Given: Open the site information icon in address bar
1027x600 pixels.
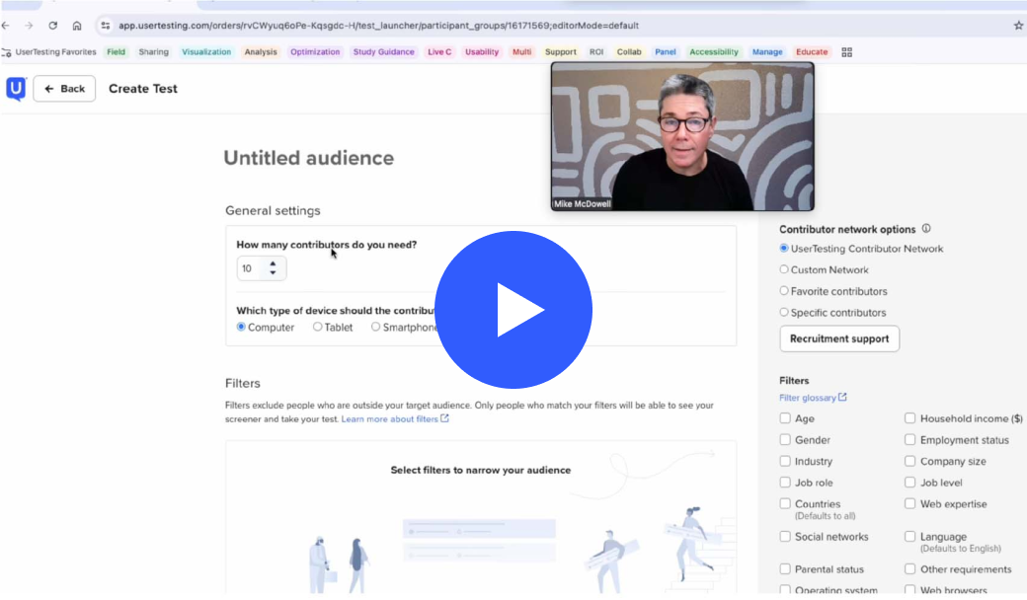Looking at the screenshot, I should click(x=106, y=26).
